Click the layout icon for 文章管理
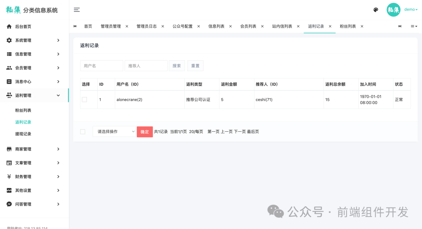This screenshot has width=422, height=229. (9, 163)
